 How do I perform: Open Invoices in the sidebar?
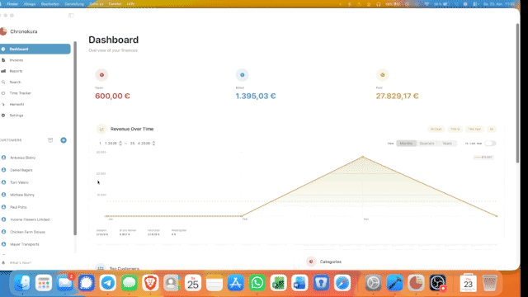pos(16,60)
